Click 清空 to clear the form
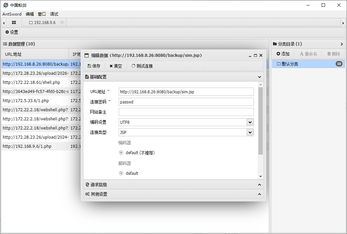This screenshot has height=234, width=347. pos(115,66)
